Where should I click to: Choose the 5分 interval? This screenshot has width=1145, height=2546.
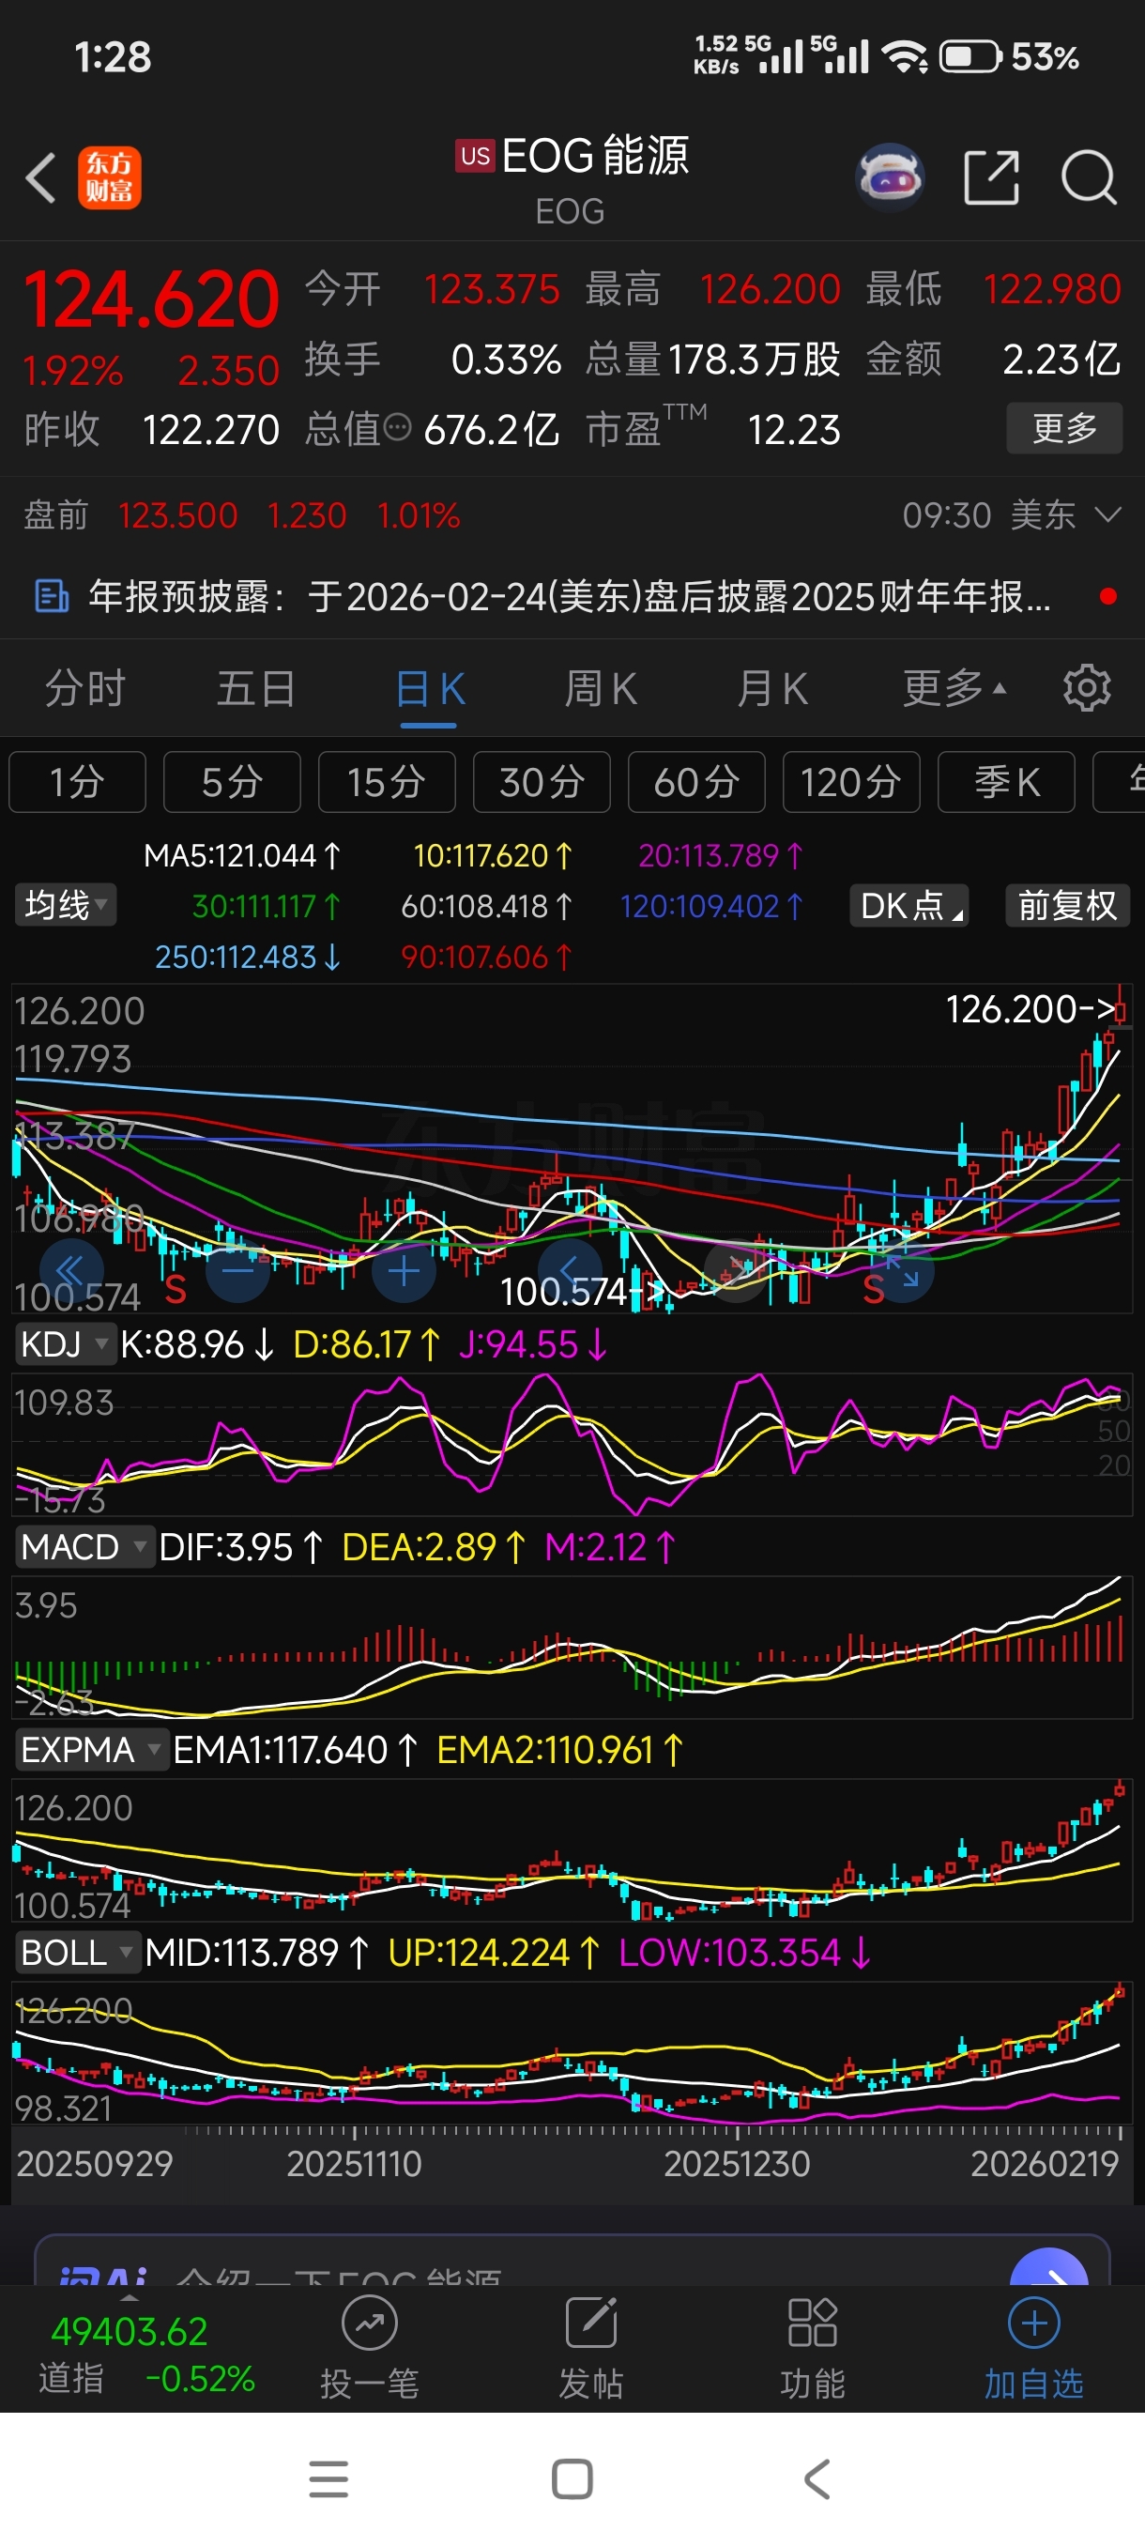coord(232,782)
